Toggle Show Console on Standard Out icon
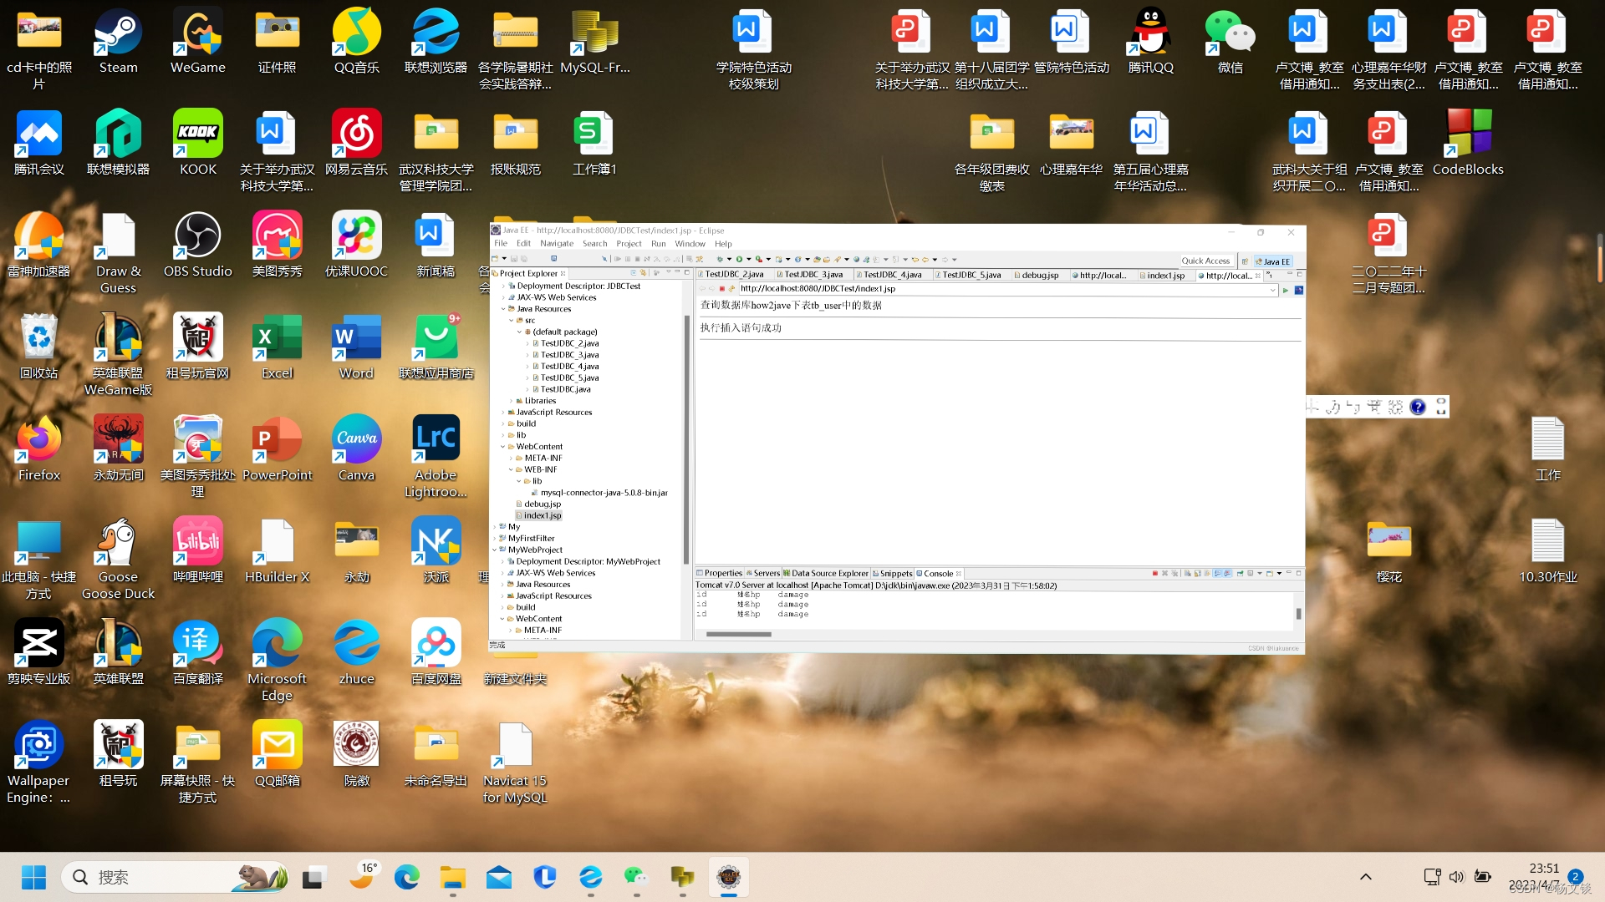 click(1218, 573)
